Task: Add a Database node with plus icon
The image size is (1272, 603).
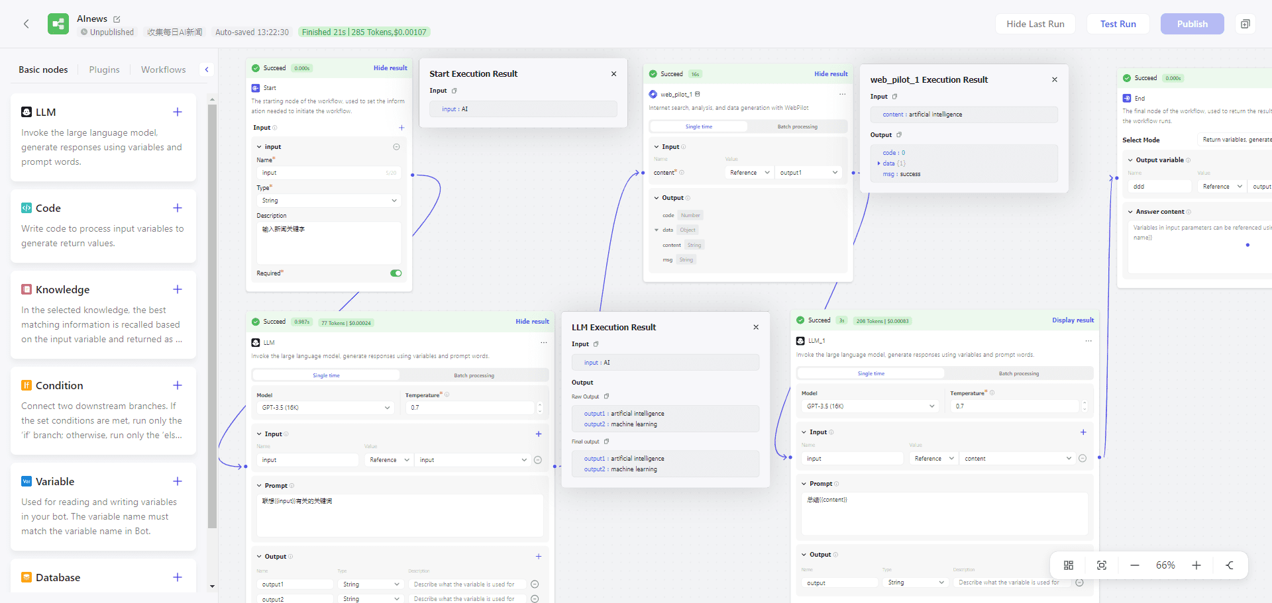Action: [x=178, y=577]
